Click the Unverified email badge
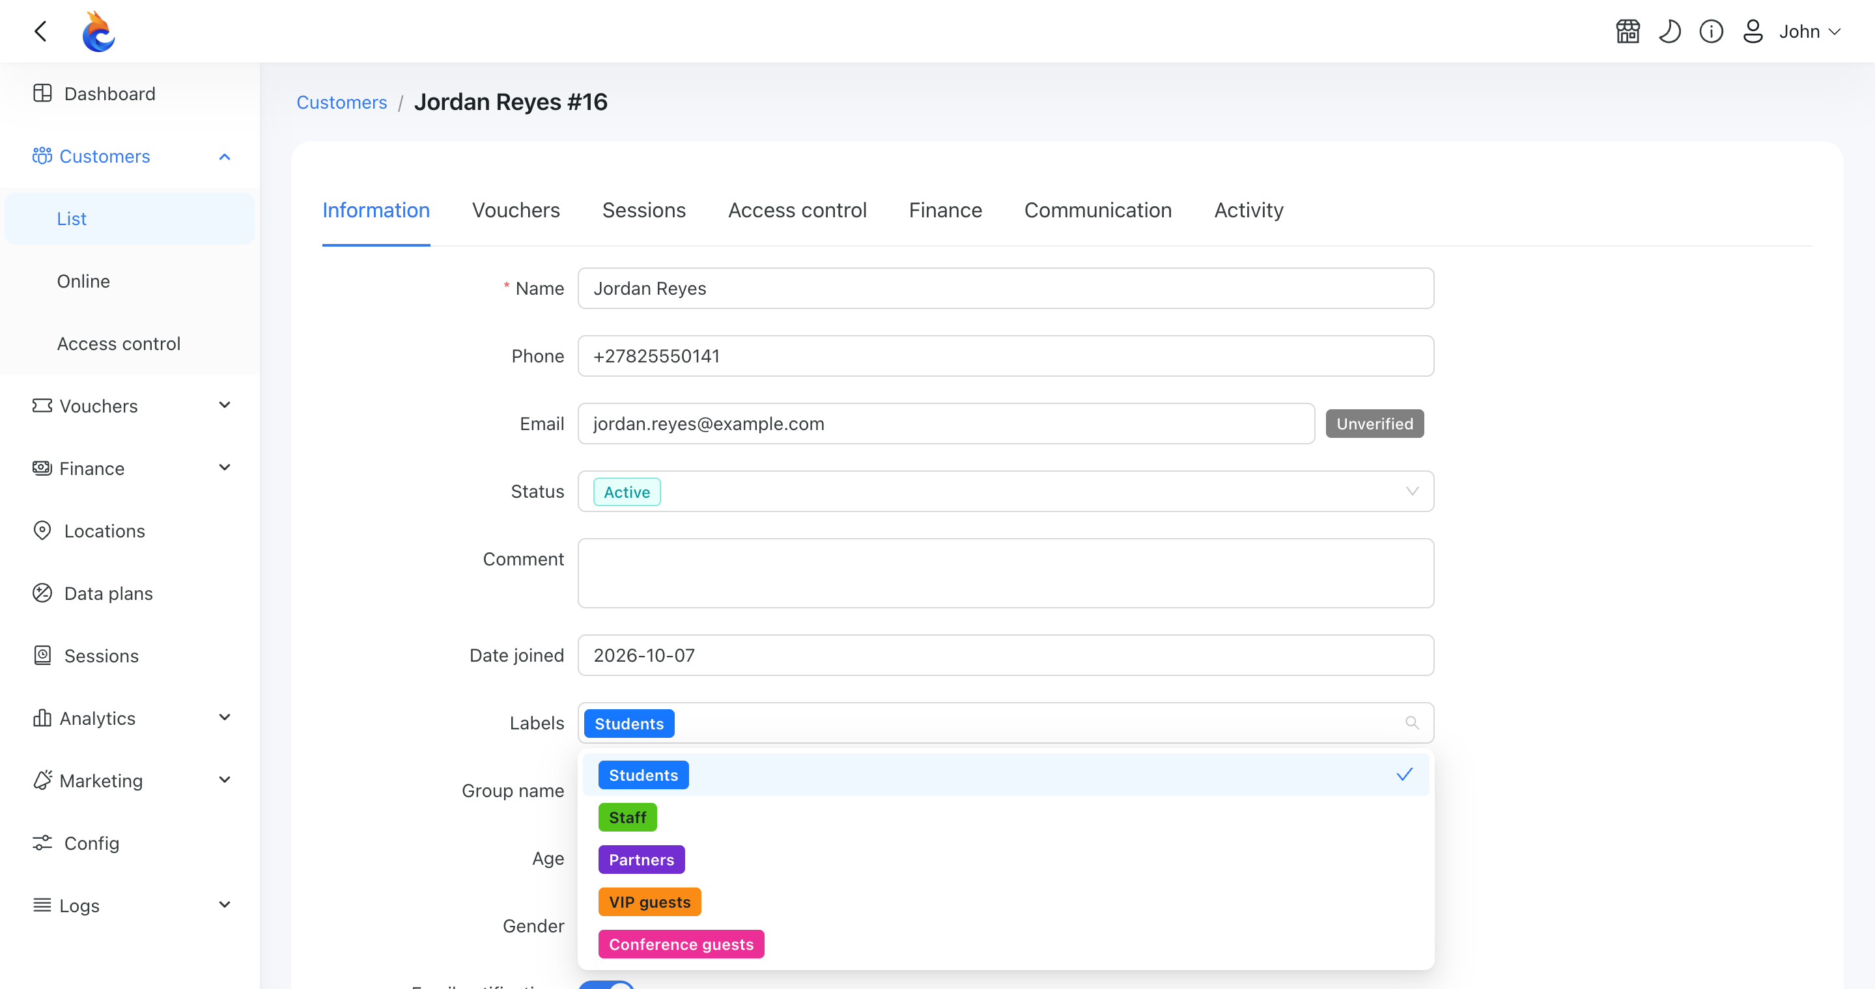Viewport: 1875px width, 989px height. [1374, 423]
